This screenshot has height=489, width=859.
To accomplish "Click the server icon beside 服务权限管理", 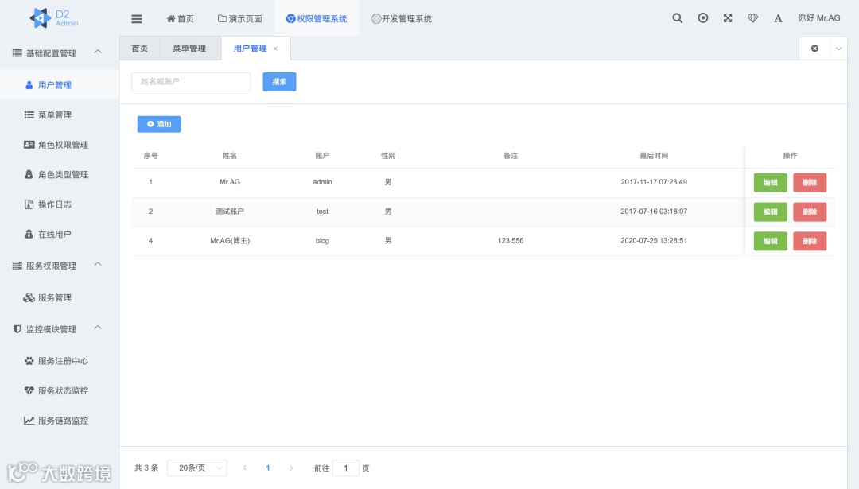I will (x=17, y=266).
